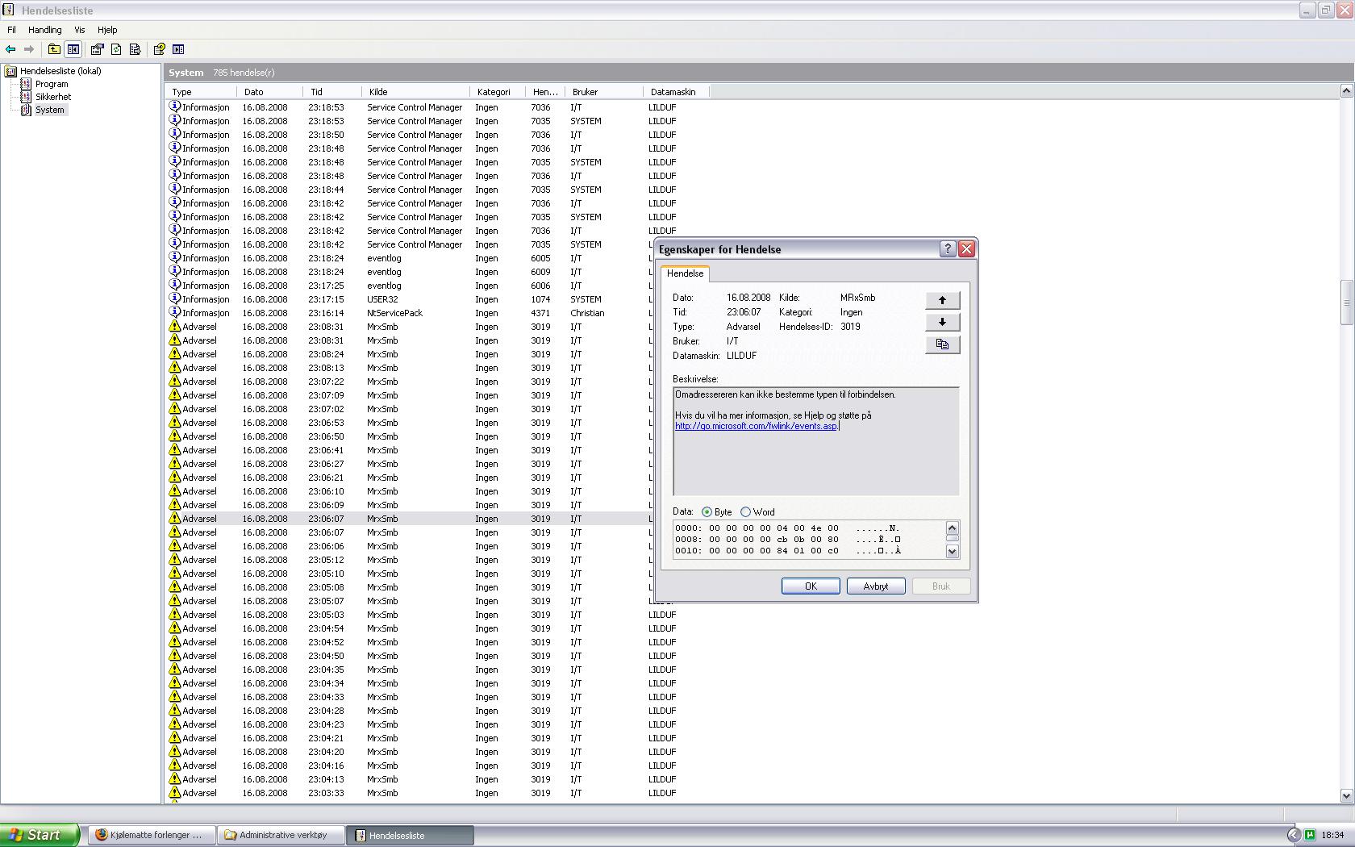Click the Start button

(40, 835)
